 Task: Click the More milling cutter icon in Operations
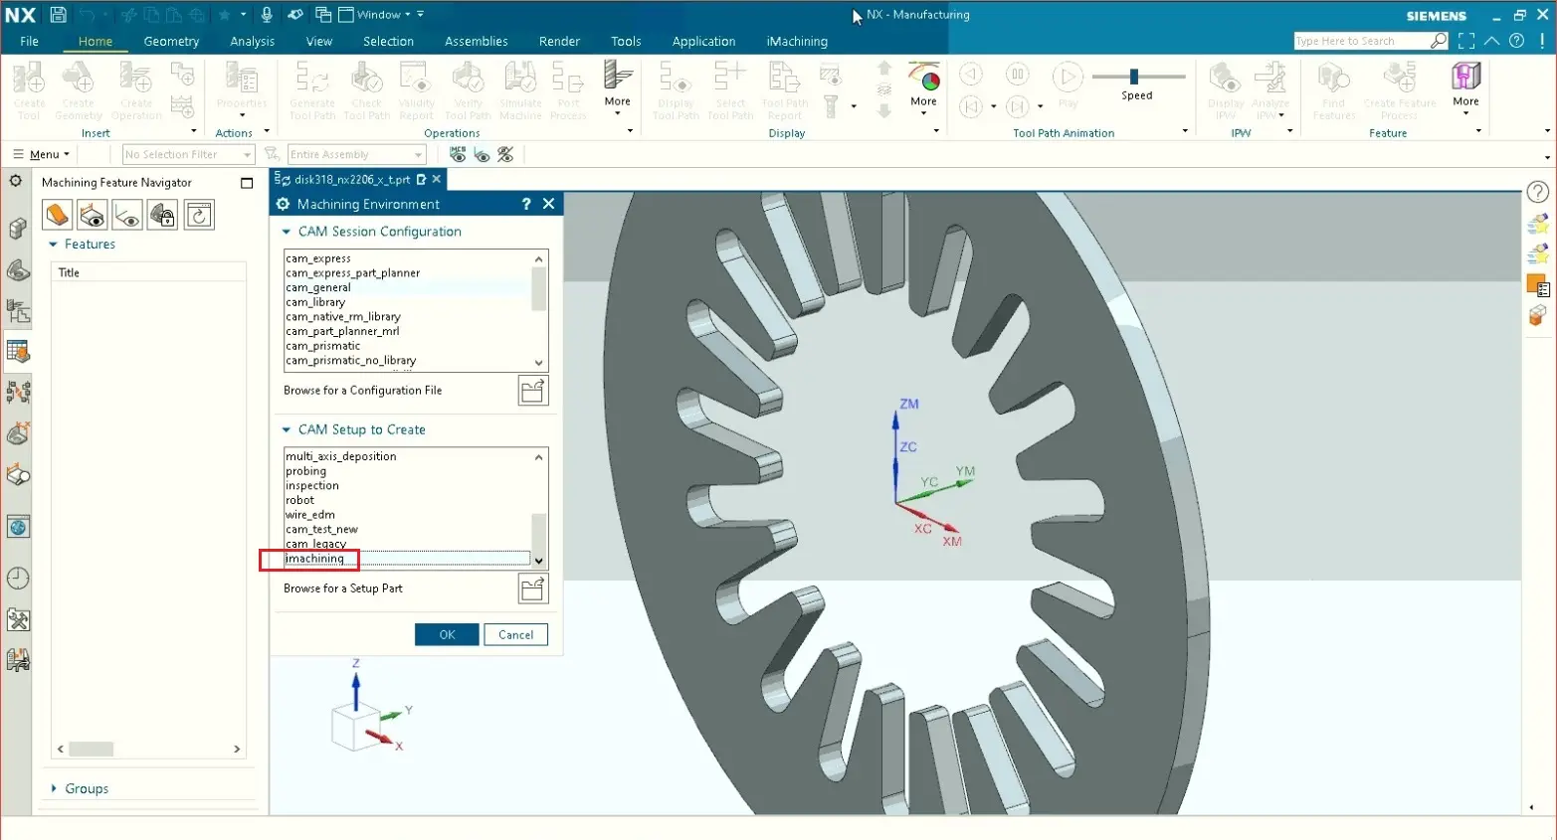pos(618,86)
